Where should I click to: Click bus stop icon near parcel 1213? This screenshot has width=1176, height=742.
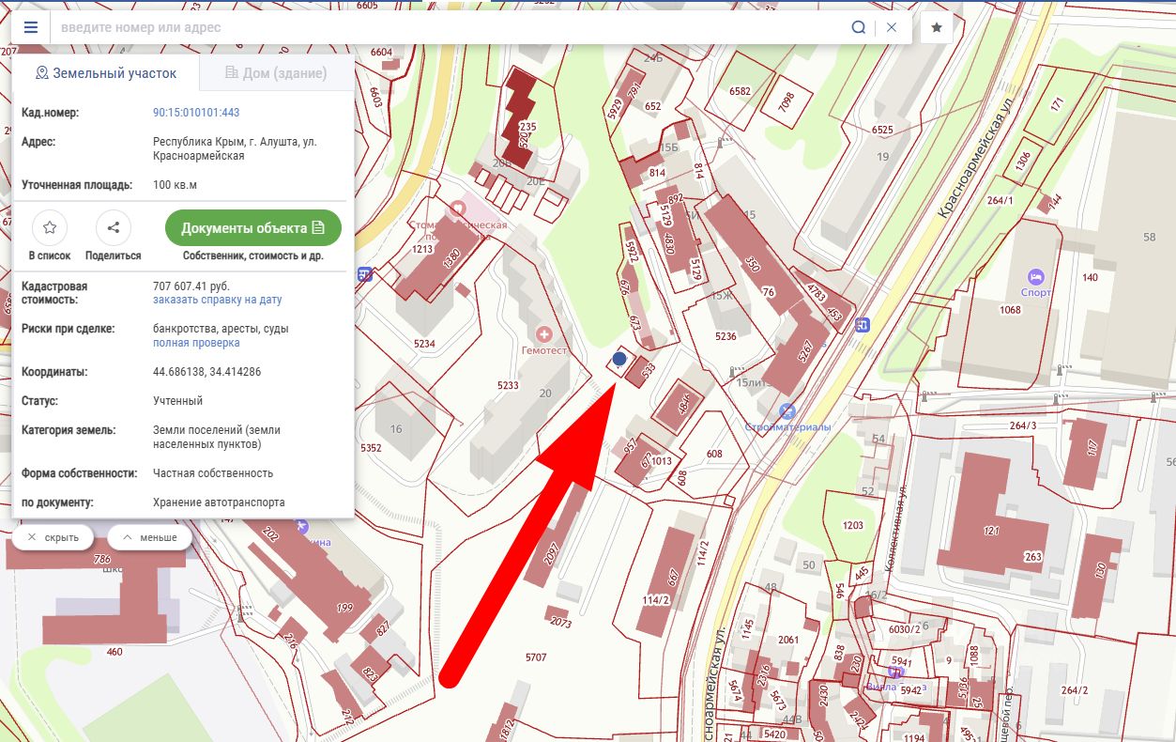click(365, 274)
